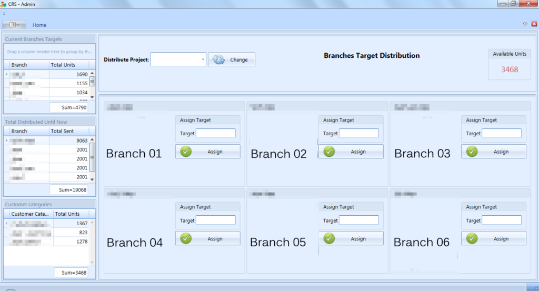Assign target for Branch 02

[x=351, y=152]
